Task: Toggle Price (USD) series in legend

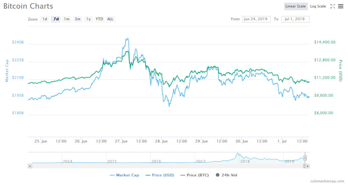Action: pyautogui.click(x=160, y=175)
